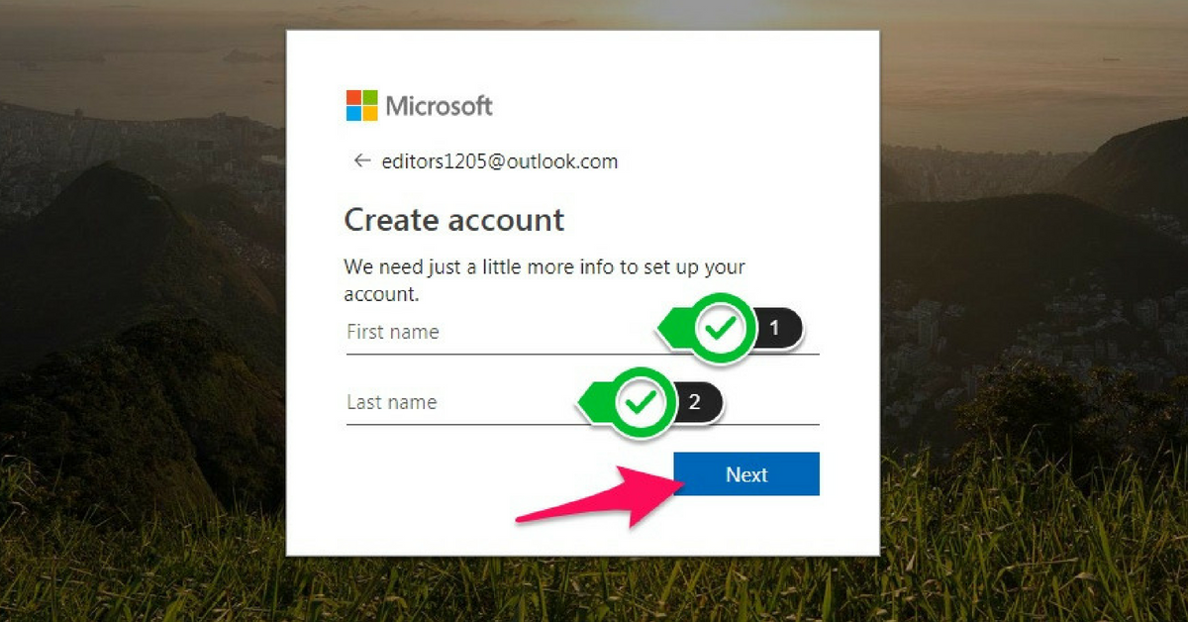The width and height of the screenshot is (1188, 622).
Task: Click the blue square in Microsoft logo
Action: (353, 114)
